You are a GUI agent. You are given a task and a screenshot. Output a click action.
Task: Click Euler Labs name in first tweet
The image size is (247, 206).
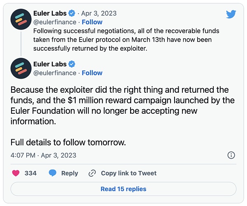pos(50,13)
